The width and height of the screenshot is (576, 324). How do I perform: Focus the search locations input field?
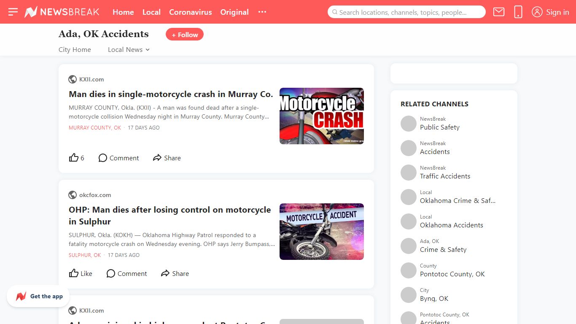[x=406, y=12]
